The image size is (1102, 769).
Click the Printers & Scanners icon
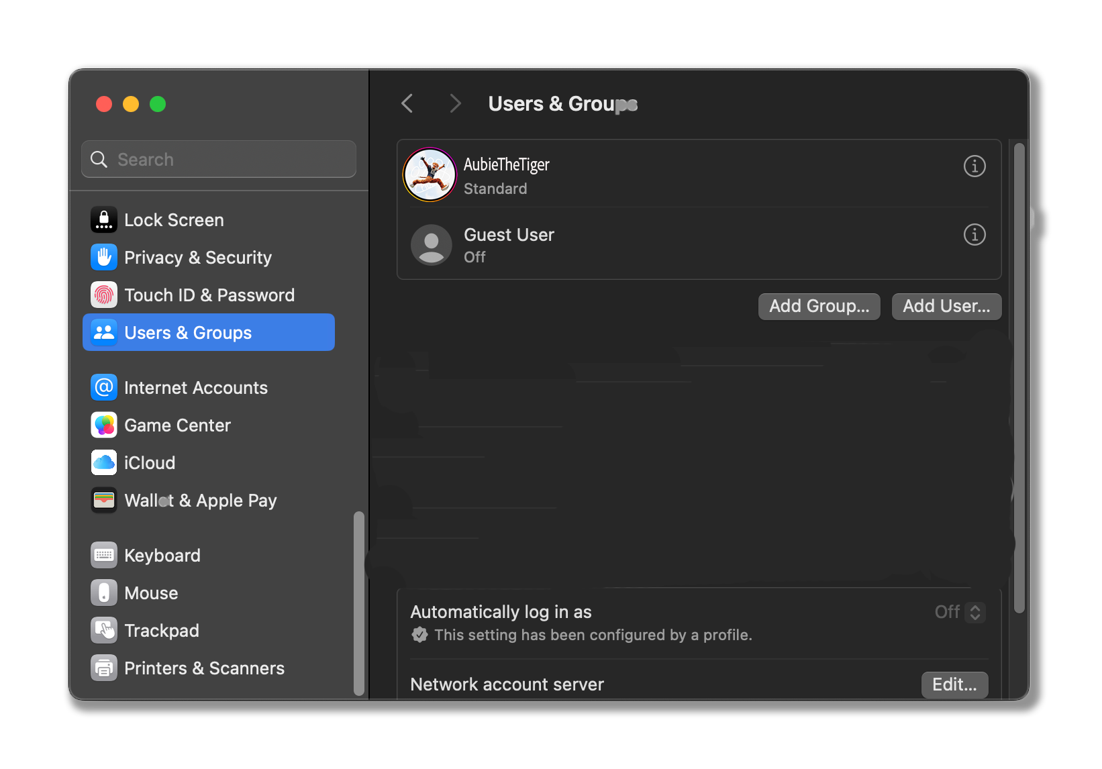pyautogui.click(x=104, y=668)
